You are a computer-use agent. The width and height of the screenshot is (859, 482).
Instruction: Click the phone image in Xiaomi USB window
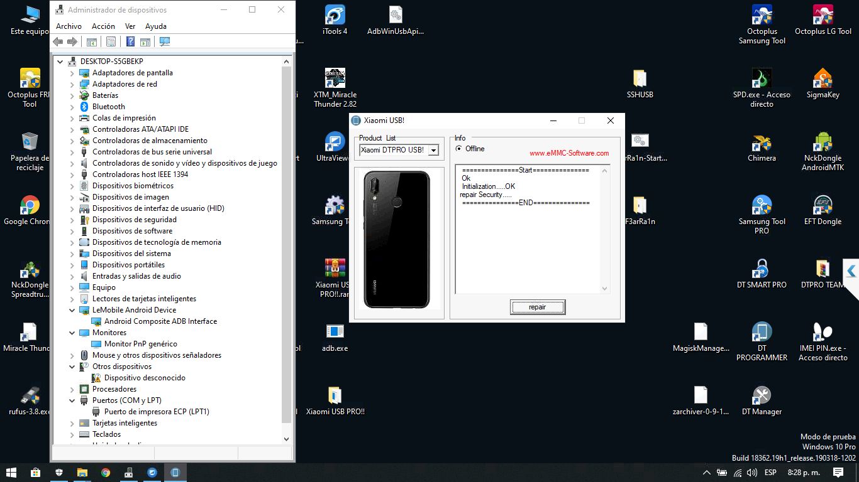tap(397, 240)
